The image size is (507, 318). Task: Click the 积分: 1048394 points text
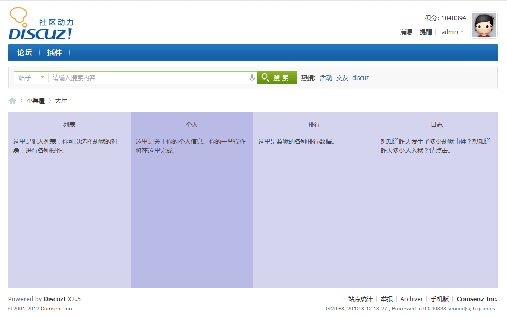point(445,18)
